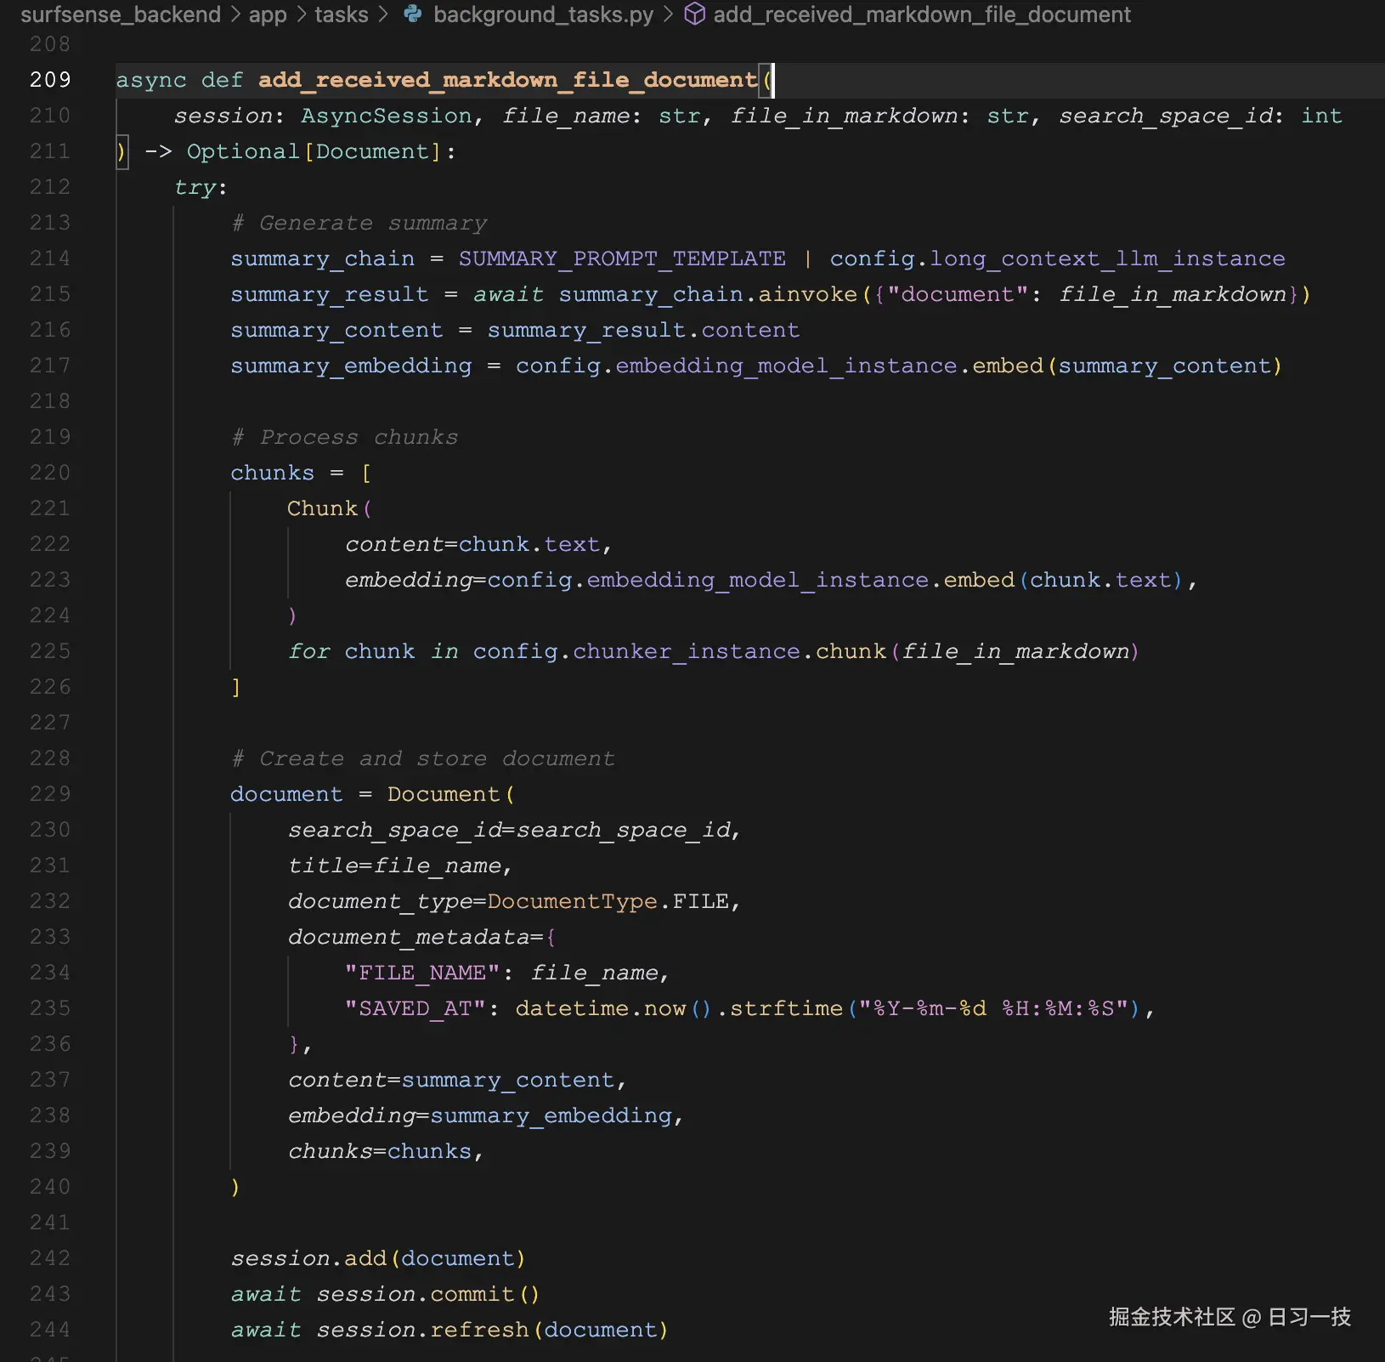The height and width of the screenshot is (1362, 1385).
Task: Click the symbol cube icon before add_received_markdown_file_document
Action: (695, 14)
